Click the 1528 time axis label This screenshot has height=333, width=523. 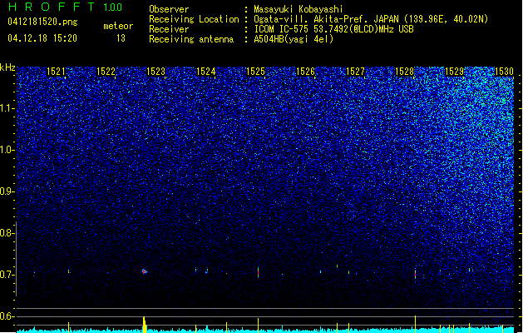pyautogui.click(x=405, y=72)
